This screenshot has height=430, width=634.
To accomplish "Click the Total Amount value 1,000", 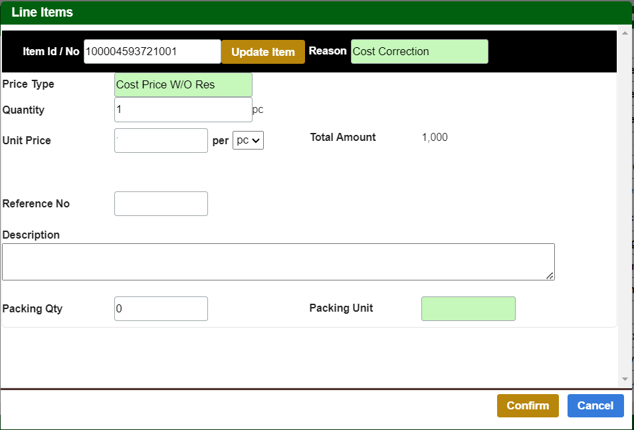I will [435, 138].
